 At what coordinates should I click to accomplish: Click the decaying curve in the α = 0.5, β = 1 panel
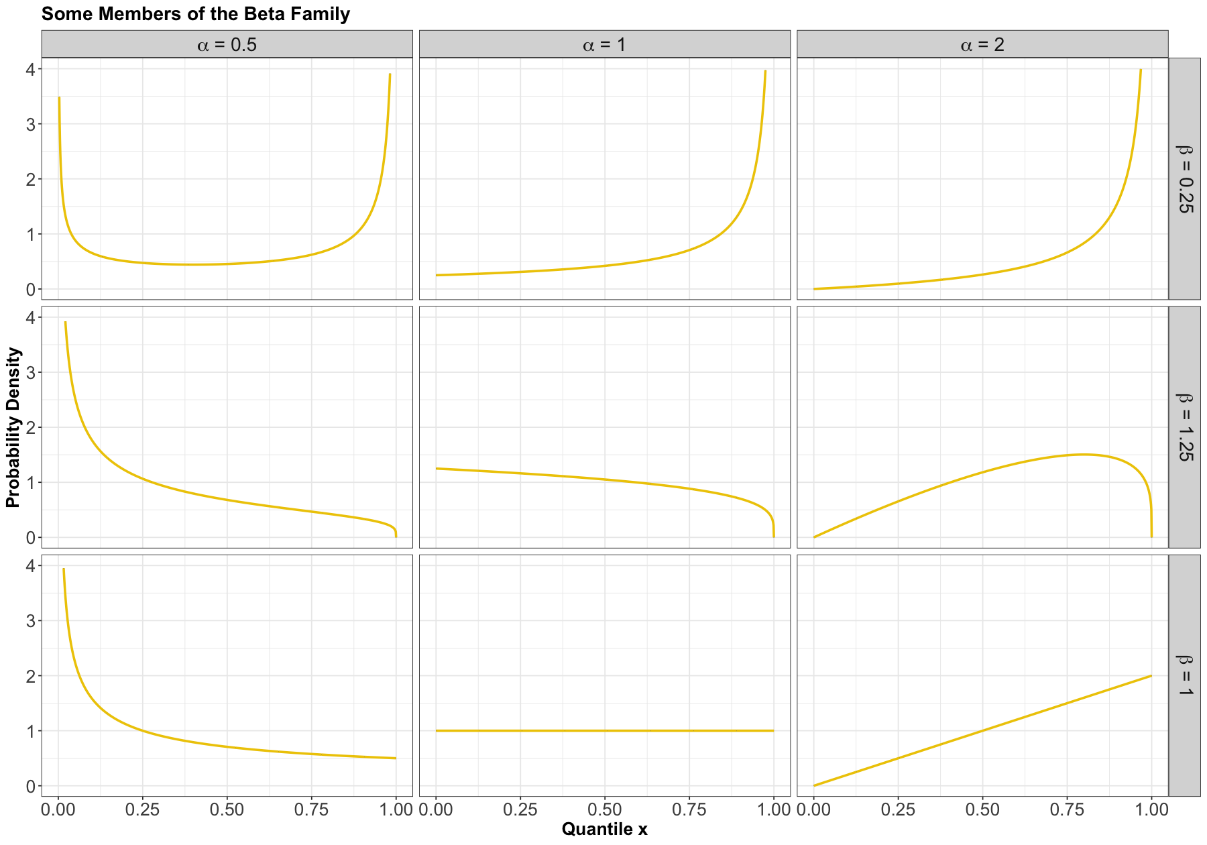[x=227, y=747]
